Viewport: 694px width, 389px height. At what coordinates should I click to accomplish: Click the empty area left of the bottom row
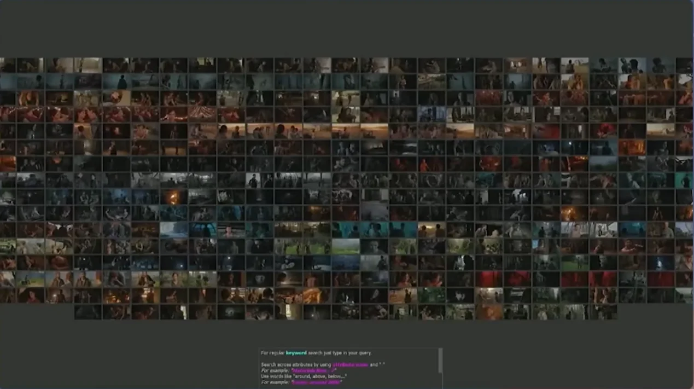tap(37, 312)
